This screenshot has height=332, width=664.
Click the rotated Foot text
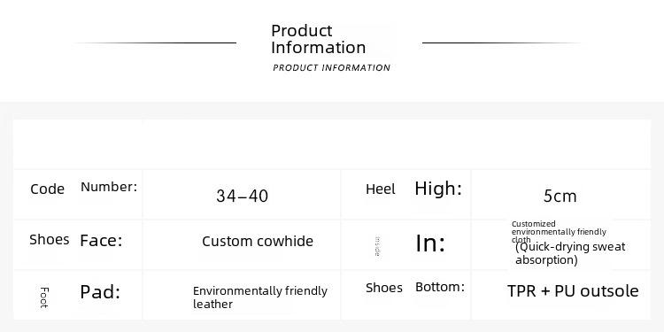[44, 297]
